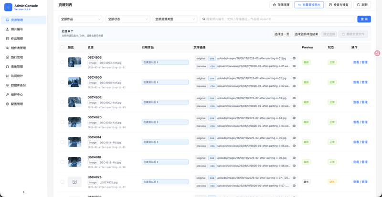Check the DSC4914 row checkbox
The height and width of the screenshot is (197, 382).
pos(63,142)
